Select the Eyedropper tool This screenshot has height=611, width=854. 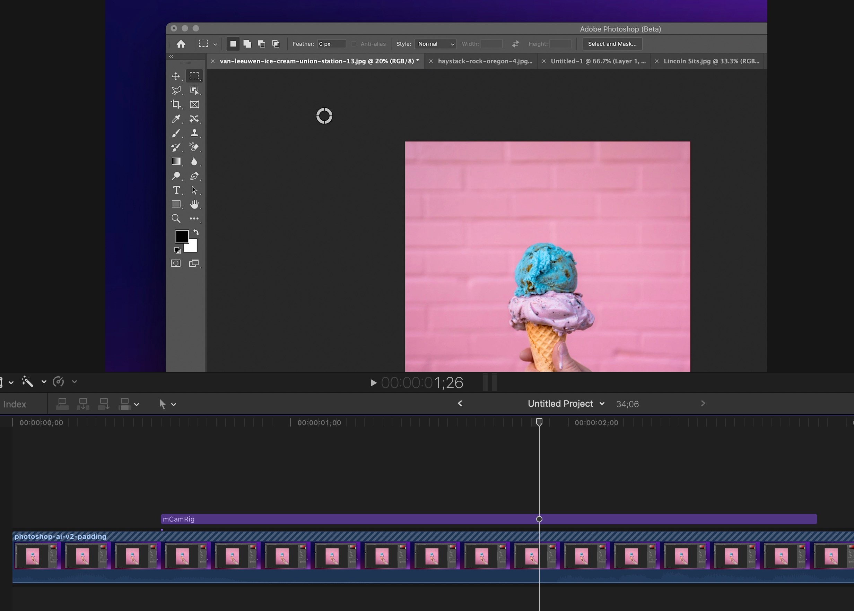coord(175,119)
